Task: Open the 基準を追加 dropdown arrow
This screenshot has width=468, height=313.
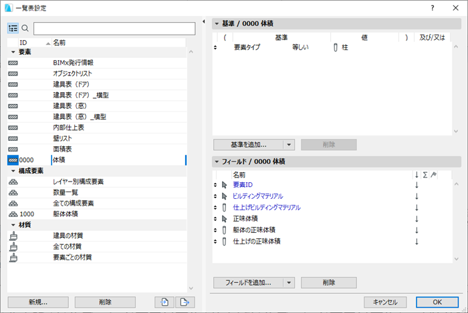Action: pyautogui.click(x=289, y=145)
